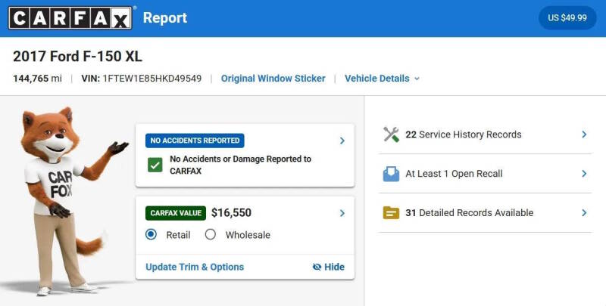The image size is (606, 306).
Task: Click the blue open recall envelope icon
Action: pyautogui.click(x=391, y=174)
